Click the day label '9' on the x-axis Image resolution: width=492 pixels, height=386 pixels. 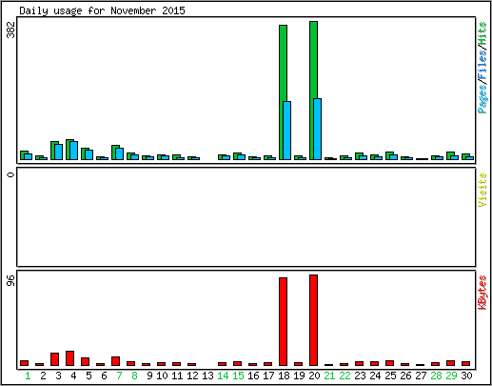tap(149, 376)
